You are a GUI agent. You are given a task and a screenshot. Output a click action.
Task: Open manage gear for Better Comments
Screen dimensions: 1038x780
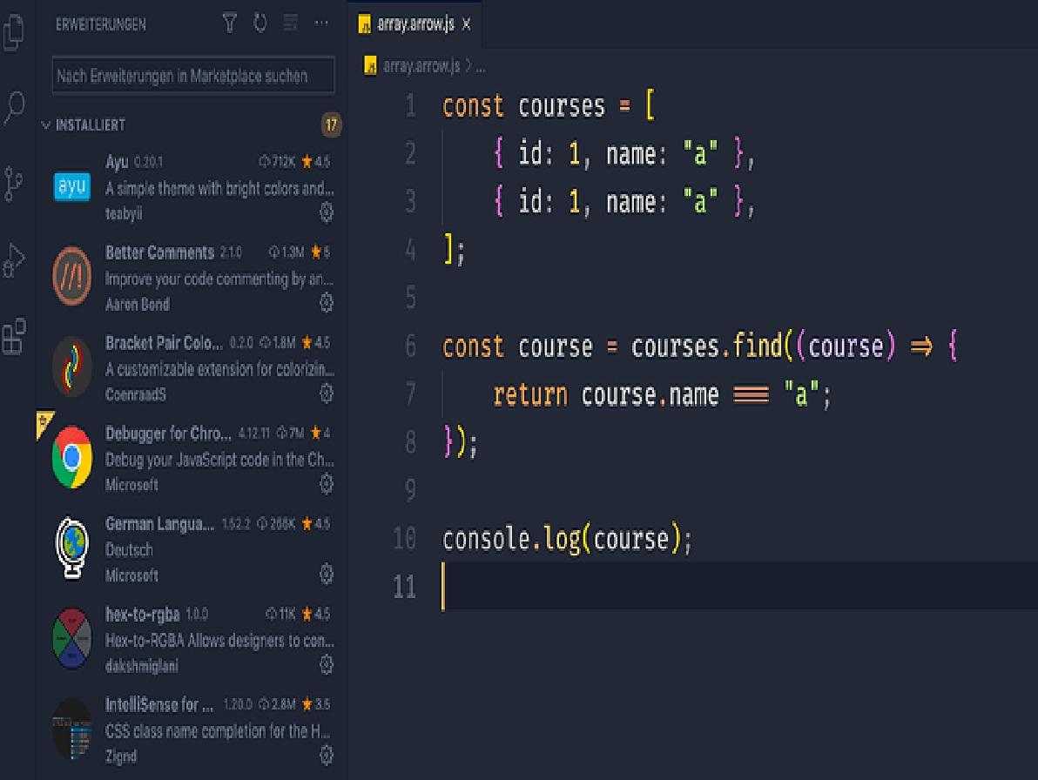click(x=327, y=302)
